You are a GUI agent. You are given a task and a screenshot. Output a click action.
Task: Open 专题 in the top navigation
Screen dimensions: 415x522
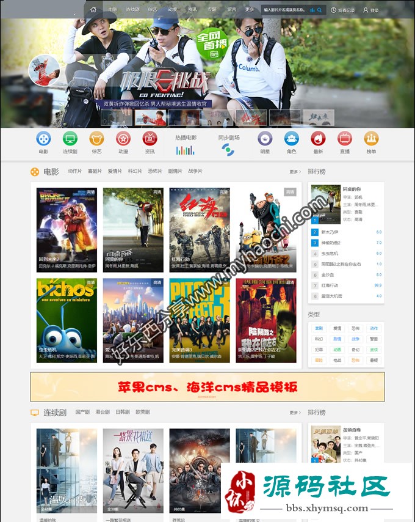point(212,10)
